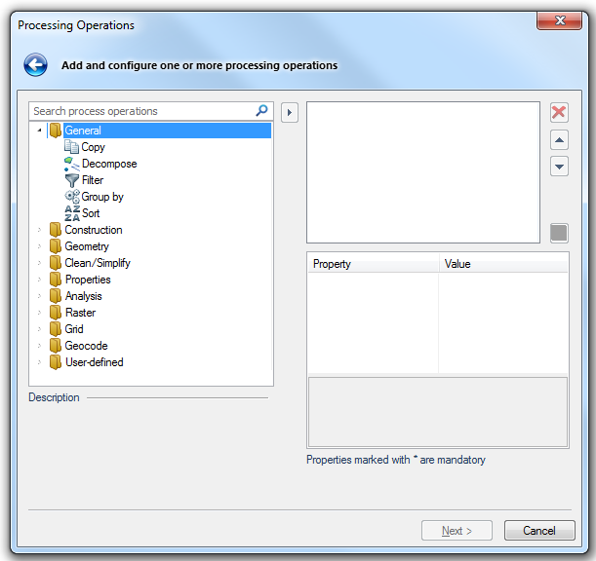The image size is (596, 561).
Task: Select the Construction tree item
Action: point(94,230)
